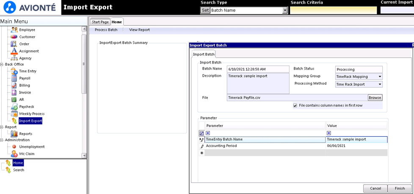Click the File path field
The image size is (414, 194).
click(x=297, y=97)
